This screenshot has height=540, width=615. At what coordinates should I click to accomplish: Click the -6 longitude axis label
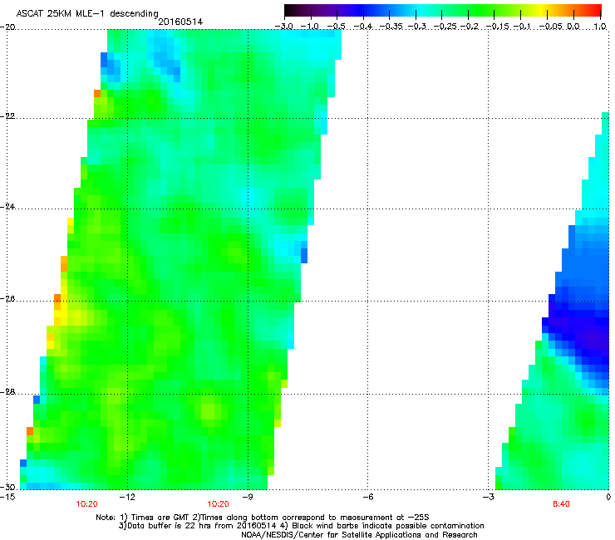(x=367, y=497)
